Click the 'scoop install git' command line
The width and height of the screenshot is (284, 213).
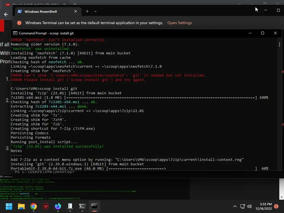pyautogui.click(x=44, y=88)
